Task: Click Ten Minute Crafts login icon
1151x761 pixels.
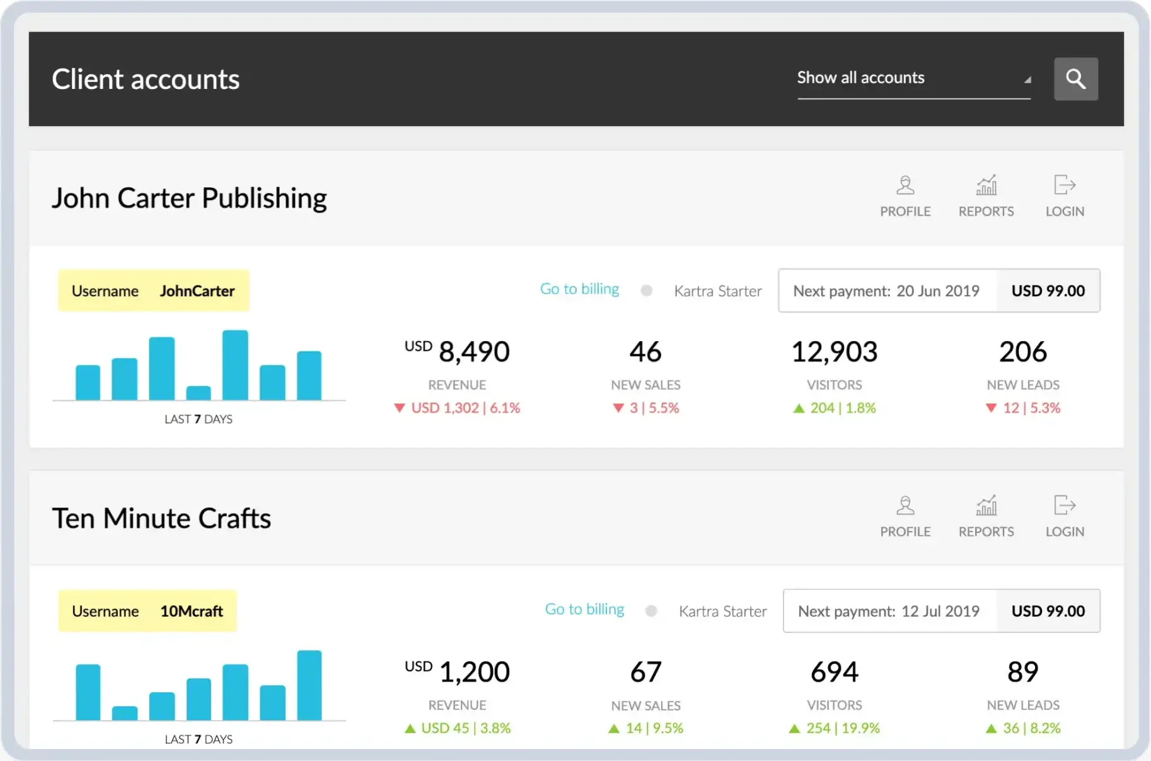Action: point(1064,506)
